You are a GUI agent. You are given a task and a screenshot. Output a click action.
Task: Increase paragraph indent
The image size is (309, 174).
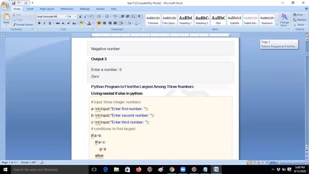point(127,16)
